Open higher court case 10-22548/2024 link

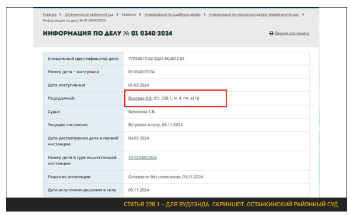point(142,157)
